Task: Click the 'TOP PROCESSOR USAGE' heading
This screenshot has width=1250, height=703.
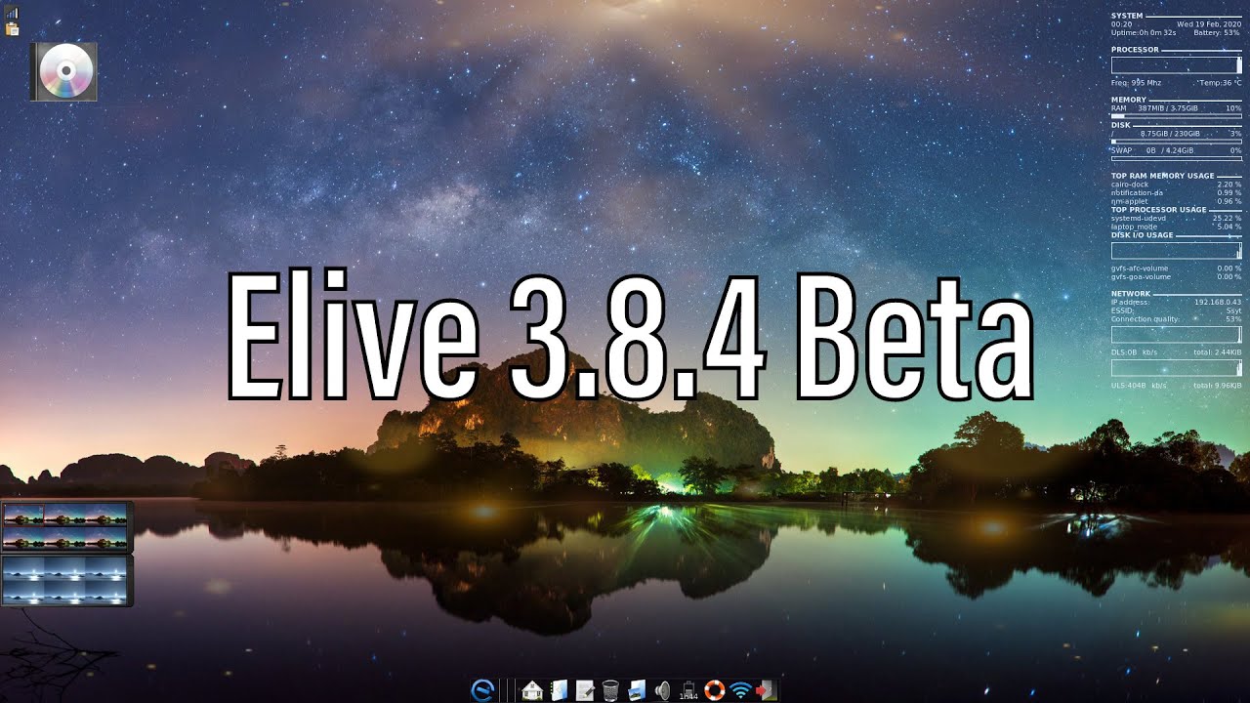Action: [x=1159, y=210]
